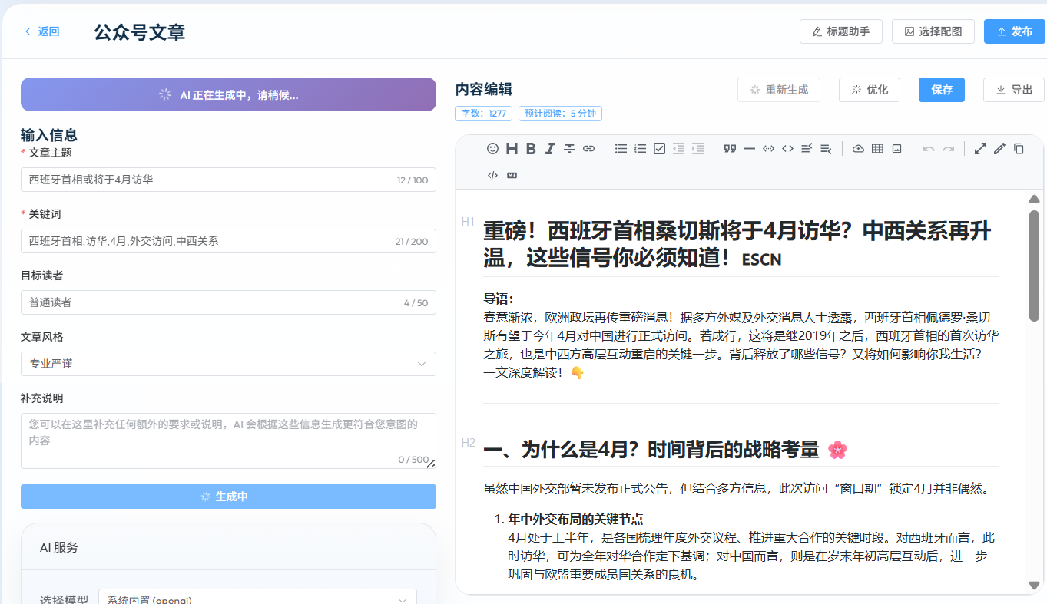Viewport: 1047px width, 604px height.
Task: Click the 选择配图 button
Action: pyautogui.click(x=933, y=31)
